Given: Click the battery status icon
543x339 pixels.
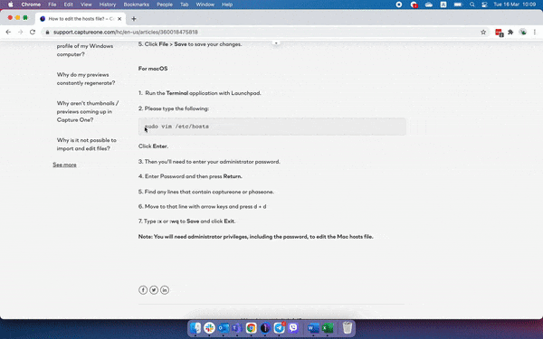Looking at the screenshot, I should (x=458, y=5).
